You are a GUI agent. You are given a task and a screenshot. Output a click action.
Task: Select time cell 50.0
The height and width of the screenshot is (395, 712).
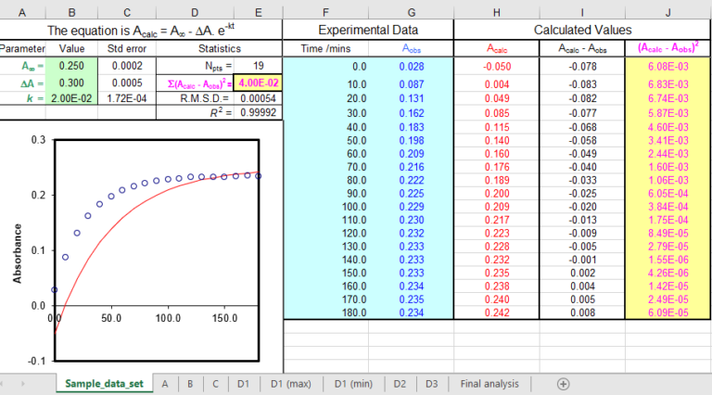(x=325, y=141)
